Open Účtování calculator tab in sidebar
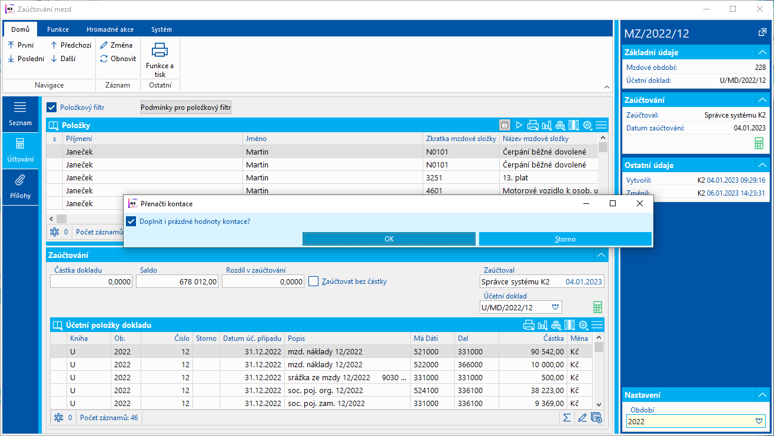The width and height of the screenshot is (774, 436). click(x=20, y=150)
